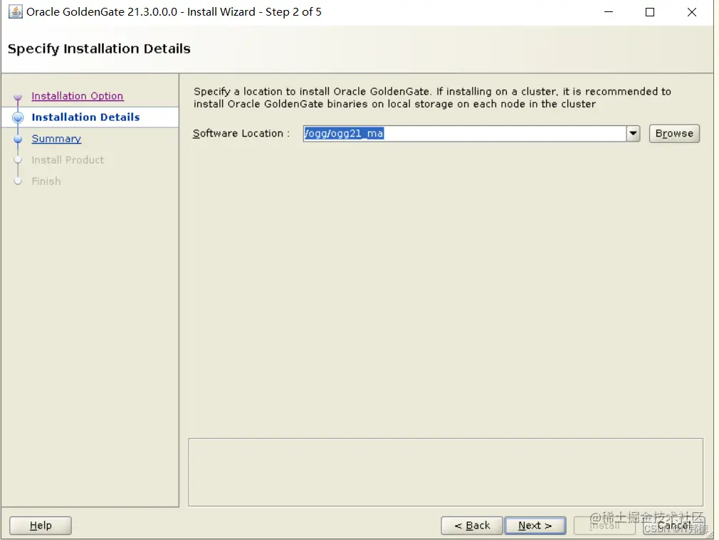719x540 pixels.
Task: Click the Summary step bullet
Action: (18, 139)
